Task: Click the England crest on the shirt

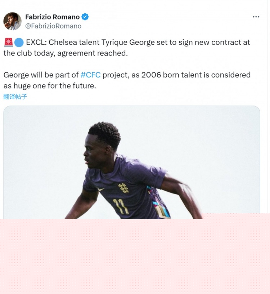Action: (x=123, y=188)
